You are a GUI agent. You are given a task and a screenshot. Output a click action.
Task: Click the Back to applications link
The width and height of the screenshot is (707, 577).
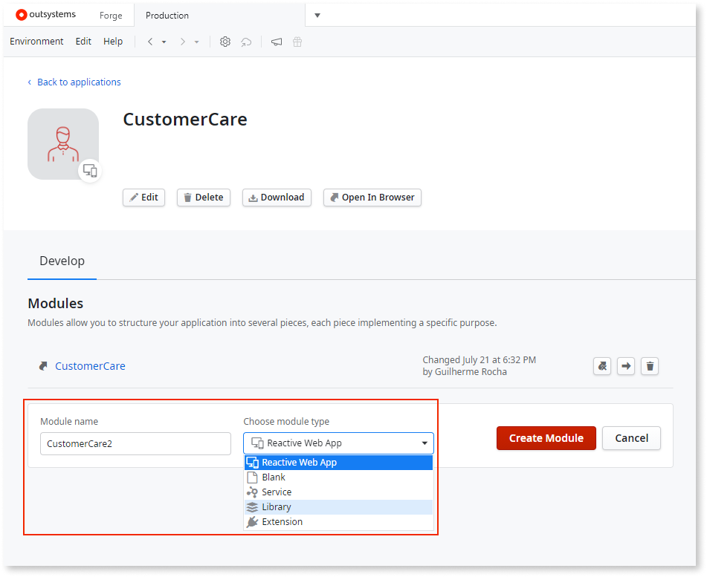[x=74, y=82]
